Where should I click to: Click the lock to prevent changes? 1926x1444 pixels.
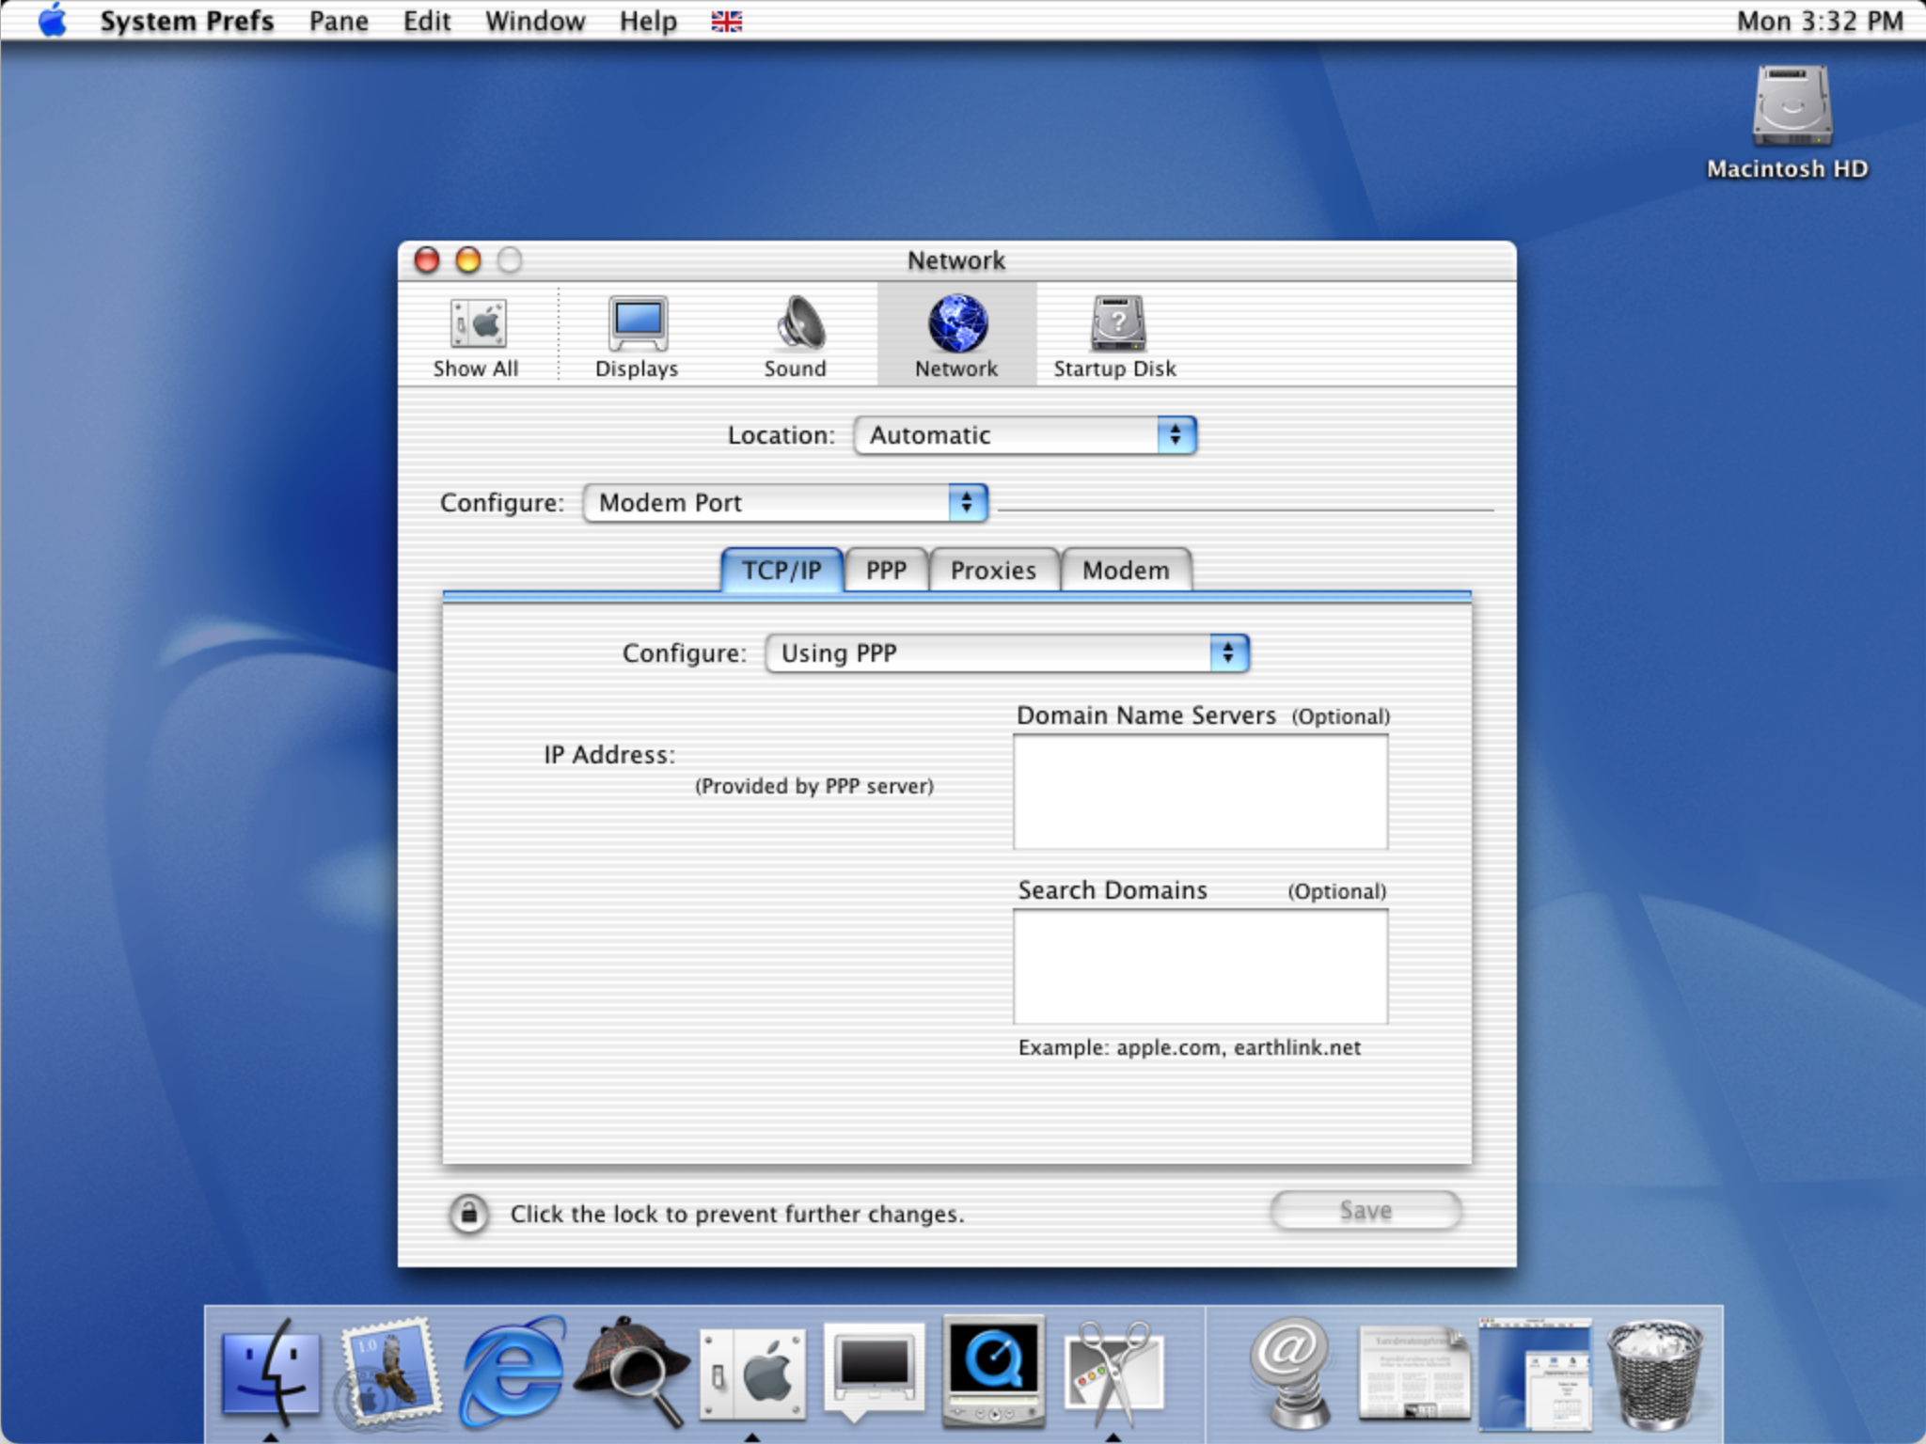468,1214
